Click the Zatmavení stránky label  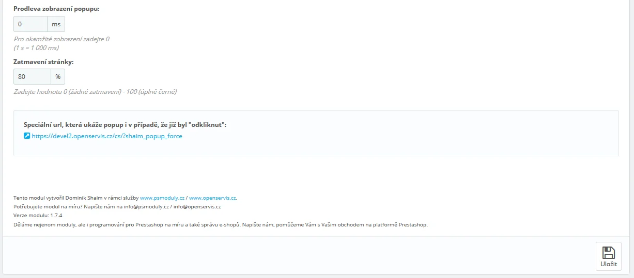click(x=44, y=61)
